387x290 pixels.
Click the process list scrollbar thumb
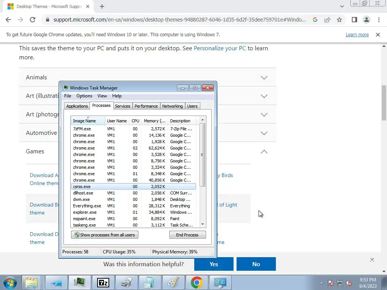(x=203, y=155)
